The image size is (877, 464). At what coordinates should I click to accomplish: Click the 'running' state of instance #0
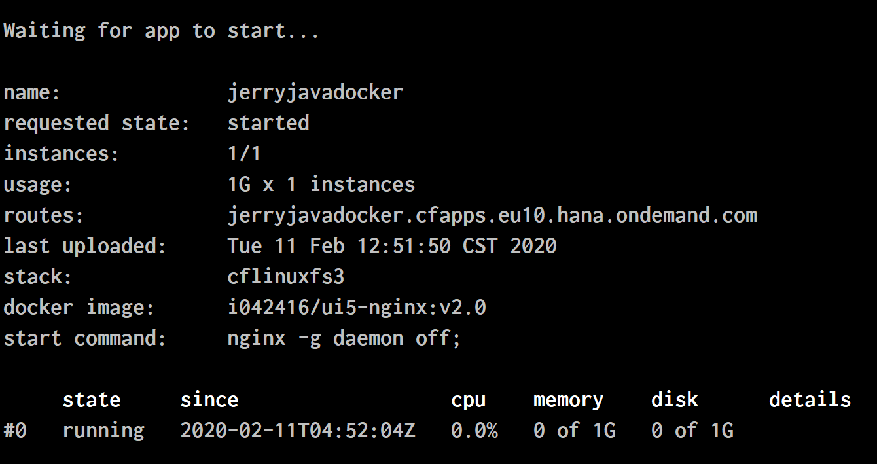(x=103, y=431)
